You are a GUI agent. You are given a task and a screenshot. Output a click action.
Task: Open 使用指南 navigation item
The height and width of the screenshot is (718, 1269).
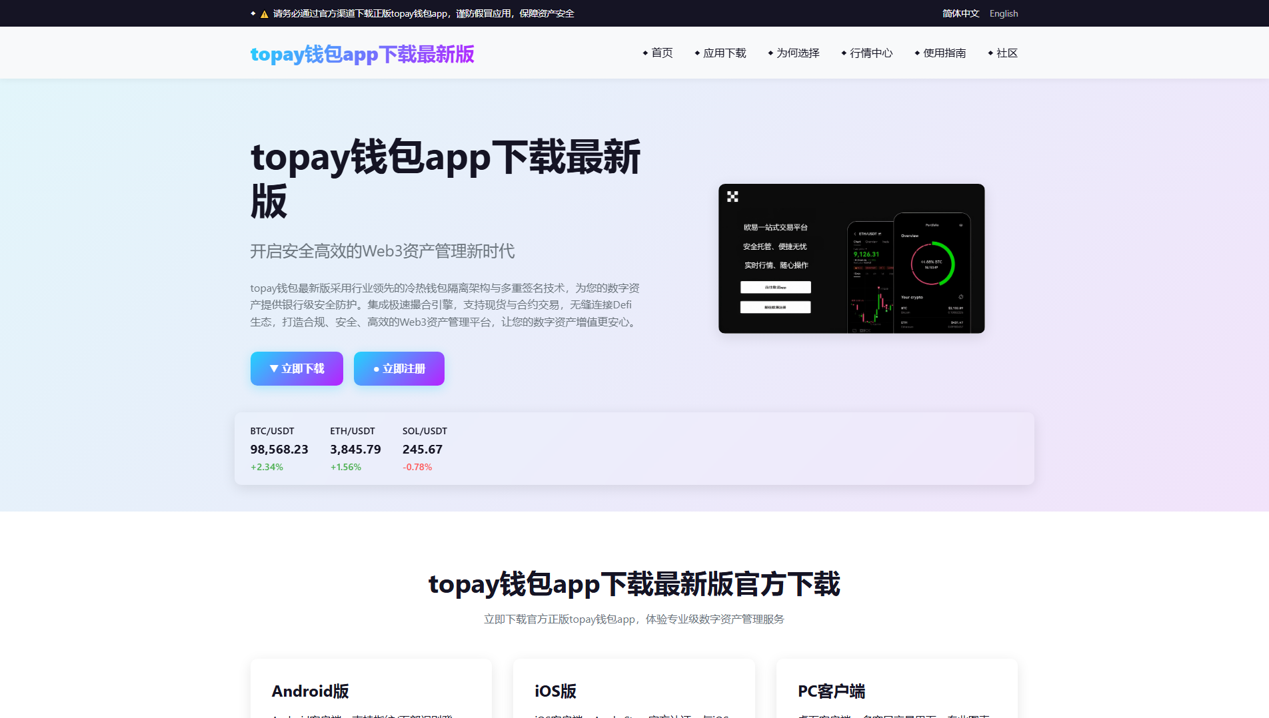940,53
